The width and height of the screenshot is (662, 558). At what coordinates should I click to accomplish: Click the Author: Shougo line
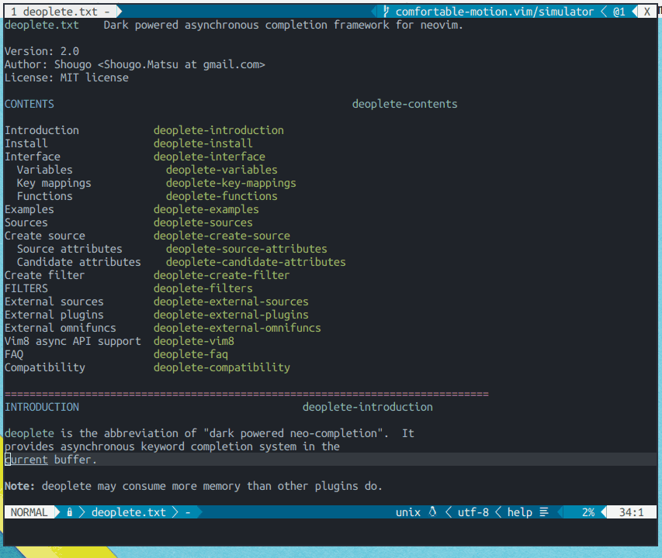(135, 64)
